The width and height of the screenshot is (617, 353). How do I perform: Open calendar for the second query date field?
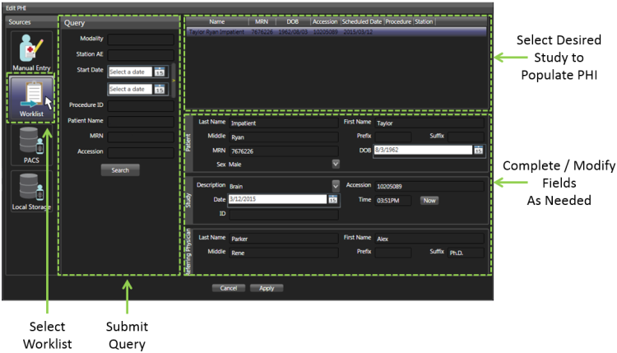tap(160, 89)
